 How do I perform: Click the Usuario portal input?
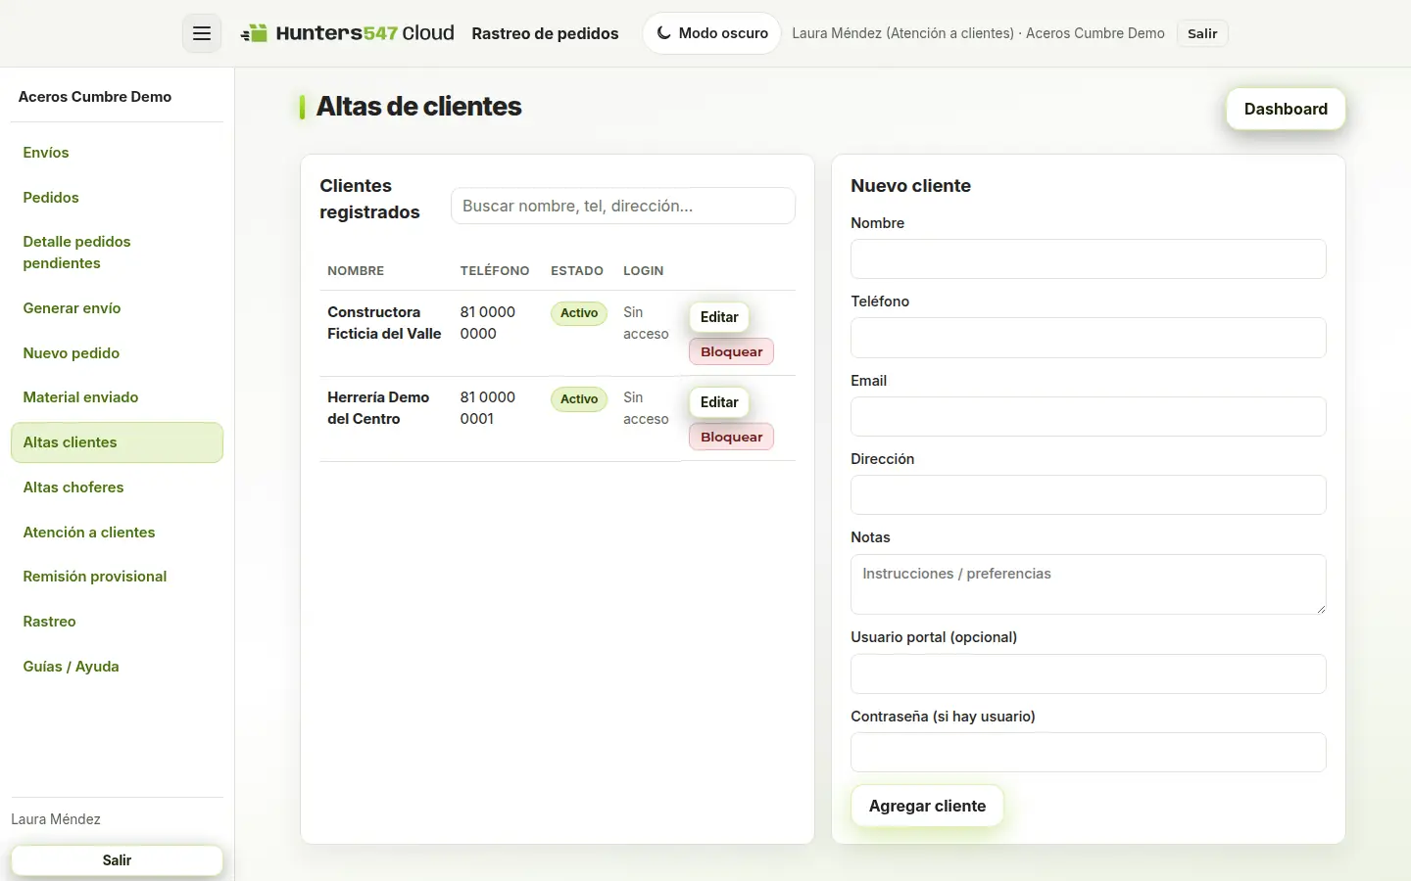1089,674
